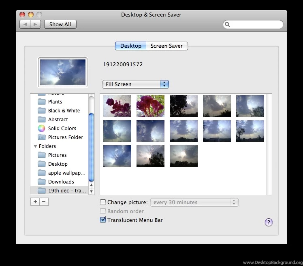Click the Show All button
Screen dimensions: 303x266
coord(60,24)
